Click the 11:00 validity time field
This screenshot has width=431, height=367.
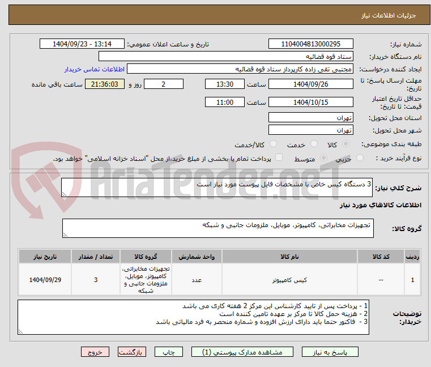tap(225, 102)
